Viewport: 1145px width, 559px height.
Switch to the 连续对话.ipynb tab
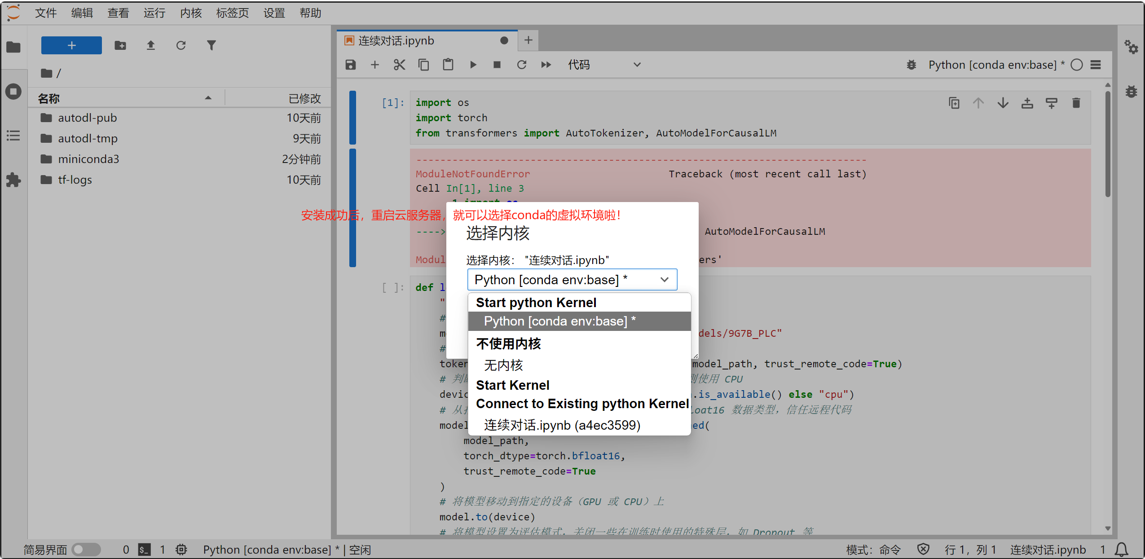pos(396,41)
